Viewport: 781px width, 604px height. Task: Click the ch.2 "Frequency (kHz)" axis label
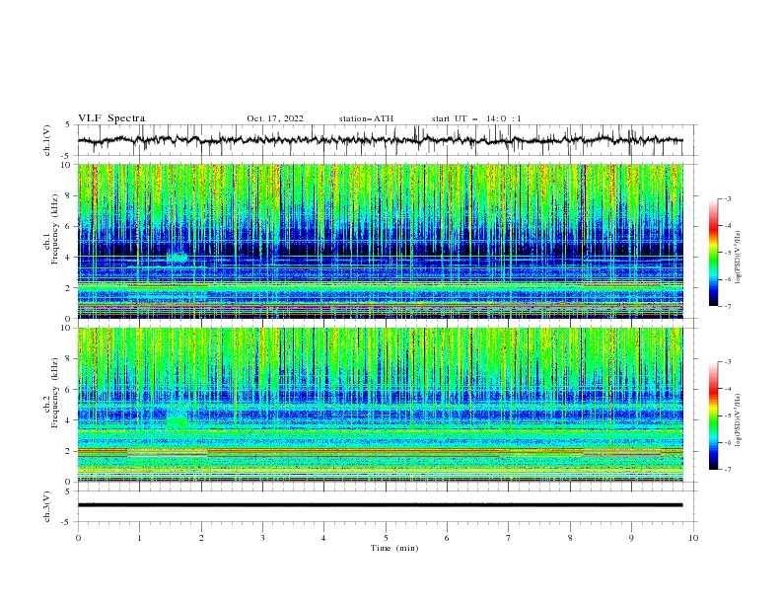click(55, 392)
